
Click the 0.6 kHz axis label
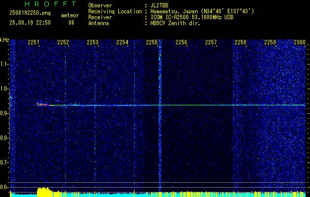[x=4, y=187]
